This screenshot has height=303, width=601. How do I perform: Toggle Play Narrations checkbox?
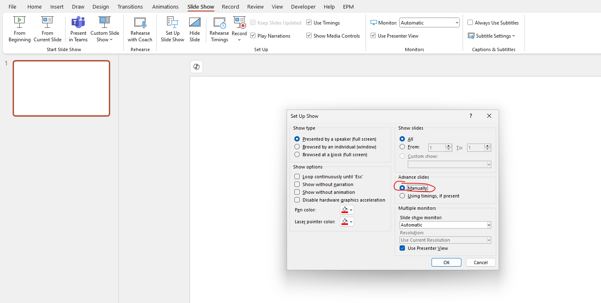[x=253, y=36]
